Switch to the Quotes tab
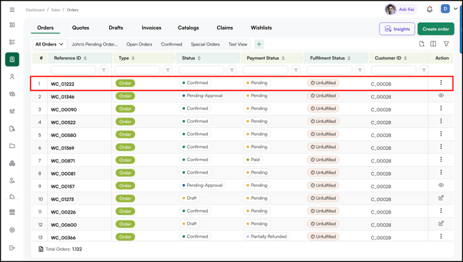This screenshot has height=262, width=463. click(x=81, y=28)
